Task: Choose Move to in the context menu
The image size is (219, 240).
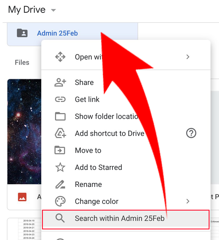Action: tap(88, 150)
